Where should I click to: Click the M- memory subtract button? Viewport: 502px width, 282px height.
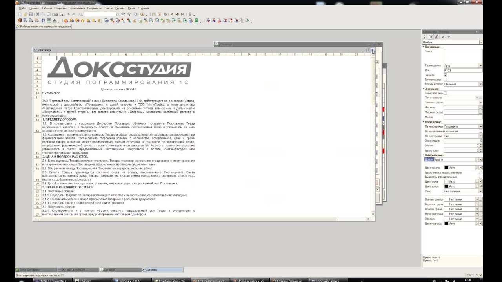click(183, 14)
